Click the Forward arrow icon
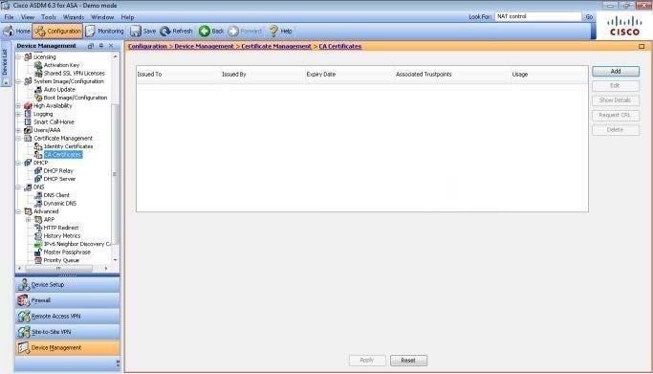653x374 pixels. [x=233, y=32]
